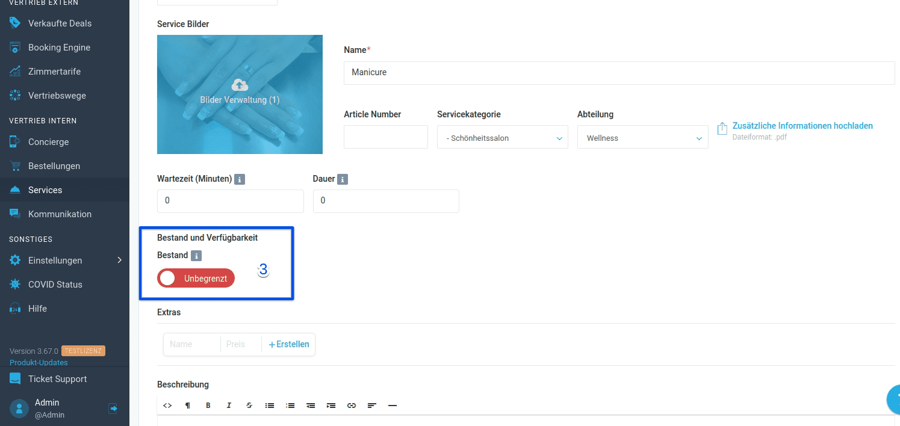Open COVID Status via virus icon
Viewport: 900px width, 426px height.
click(15, 285)
